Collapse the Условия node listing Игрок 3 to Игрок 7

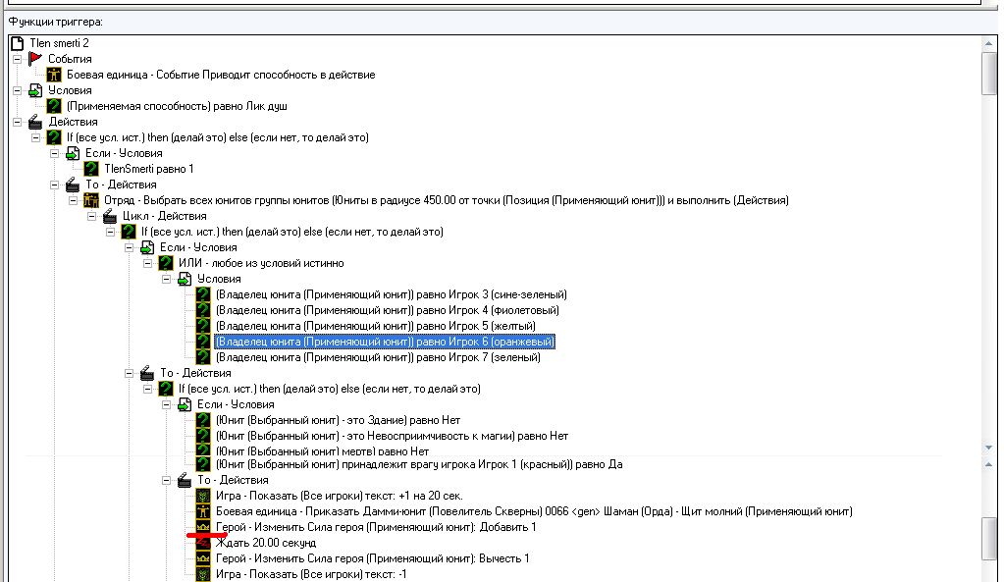[x=166, y=279]
